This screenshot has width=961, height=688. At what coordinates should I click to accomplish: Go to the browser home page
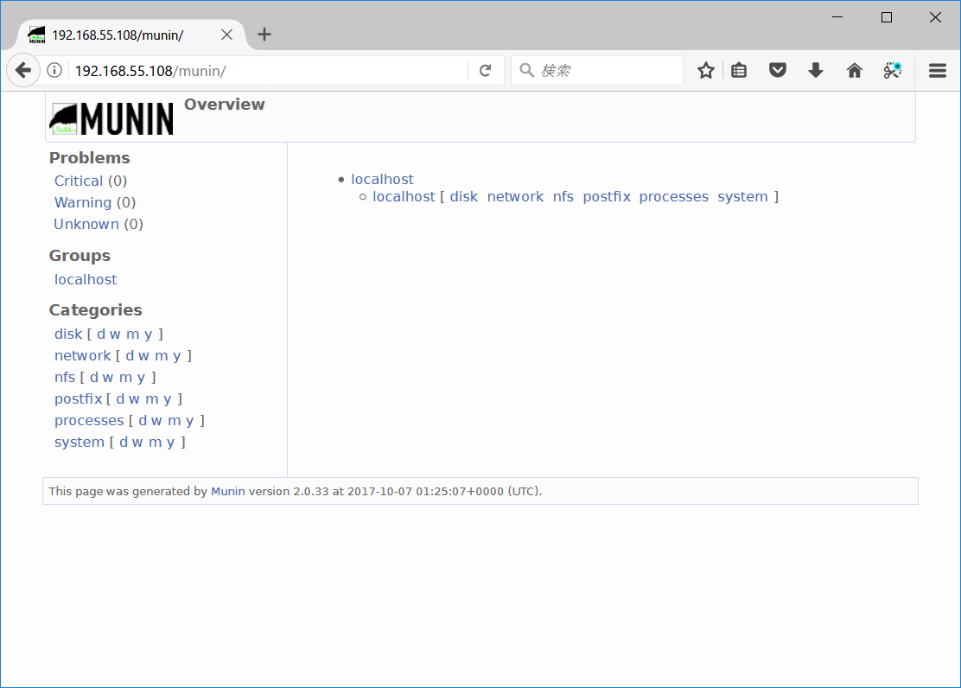(854, 70)
